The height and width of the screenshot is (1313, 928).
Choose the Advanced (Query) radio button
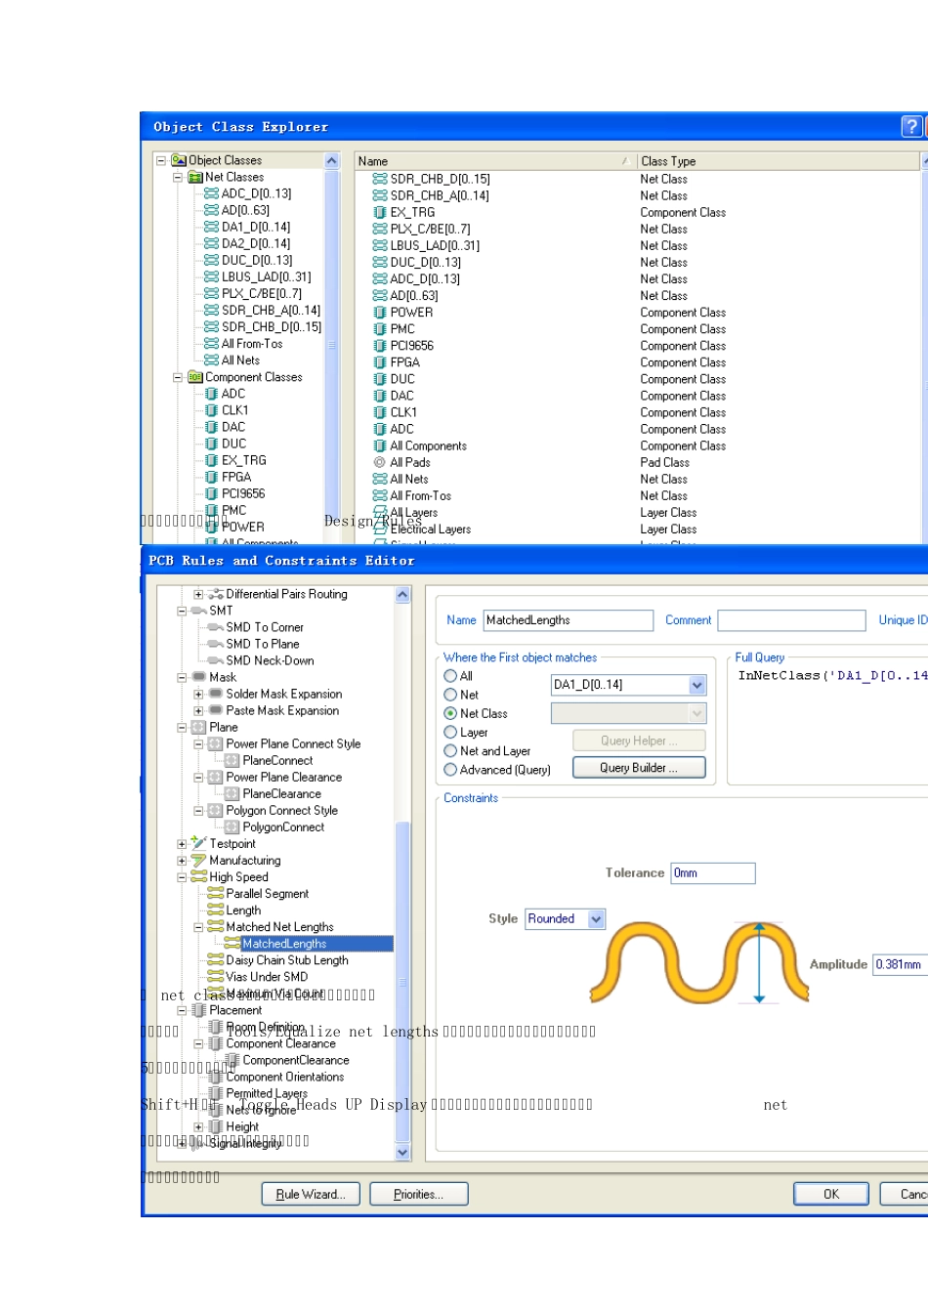click(450, 770)
